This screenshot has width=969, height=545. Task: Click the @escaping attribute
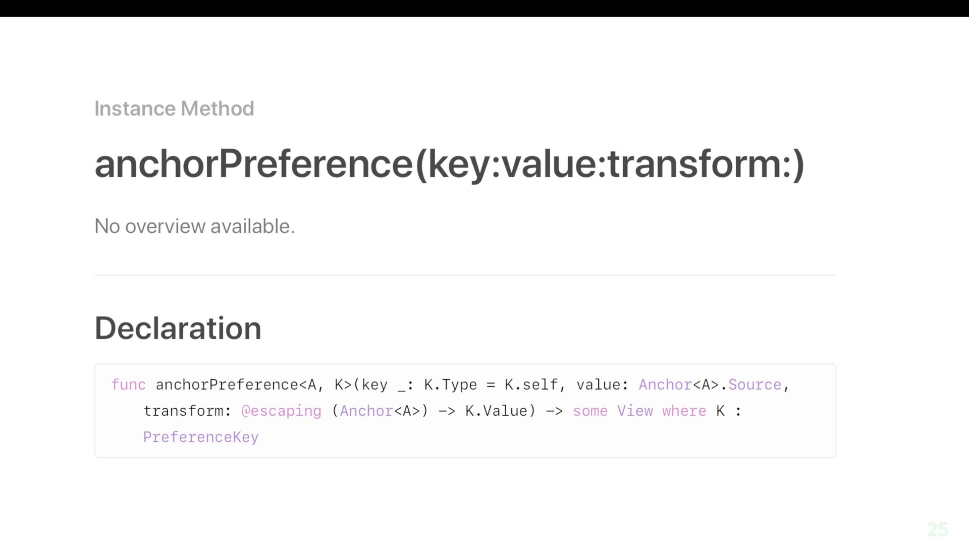point(281,411)
